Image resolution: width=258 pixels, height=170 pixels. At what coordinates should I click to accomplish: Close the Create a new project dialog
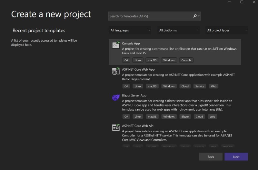(x=254, y=2)
